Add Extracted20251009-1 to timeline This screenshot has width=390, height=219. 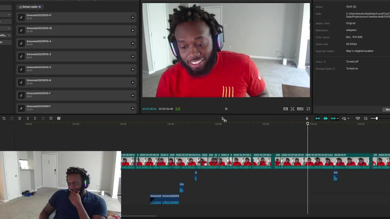133,109
